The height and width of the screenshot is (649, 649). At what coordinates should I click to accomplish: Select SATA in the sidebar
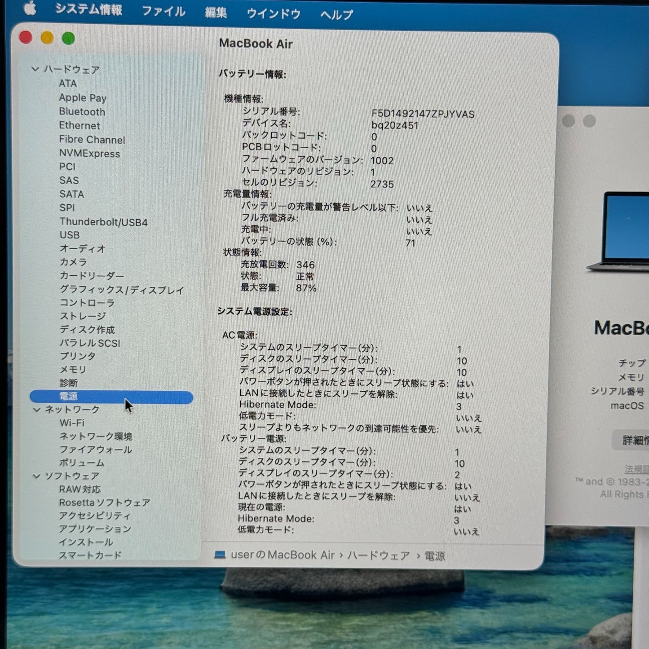pos(72,194)
